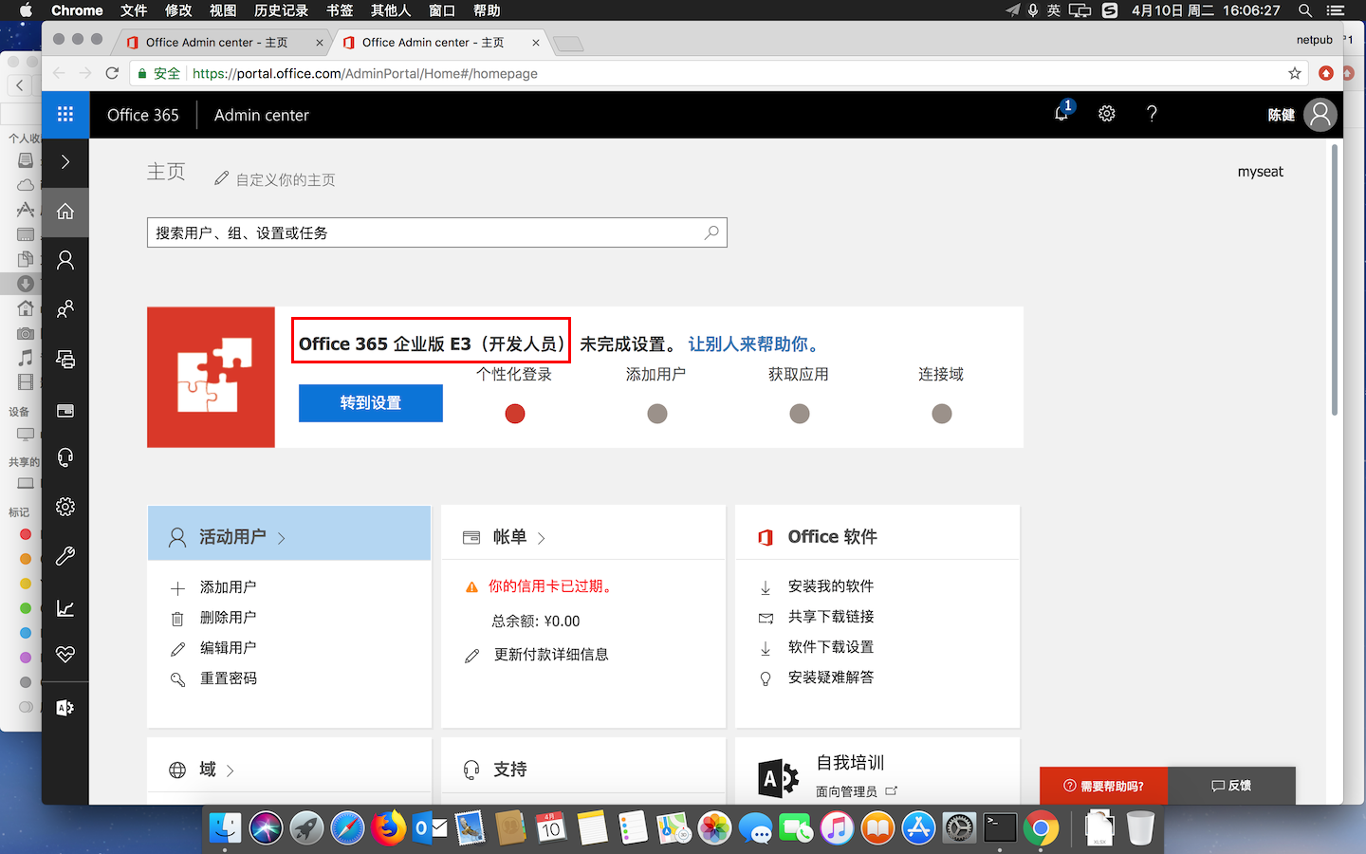Open the 历史记录 menu in menu bar
The image size is (1366, 854).
coord(281,10)
